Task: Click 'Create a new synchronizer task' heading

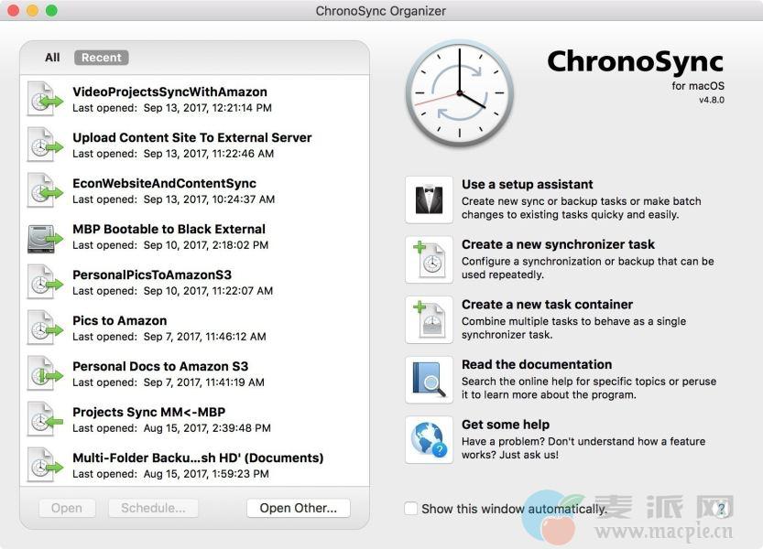Action: click(558, 244)
